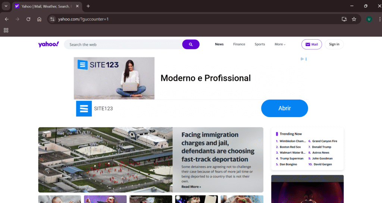Click the install app icon in address bar
Viewport: 382px width, 203px height.
[x=344, y=19]
